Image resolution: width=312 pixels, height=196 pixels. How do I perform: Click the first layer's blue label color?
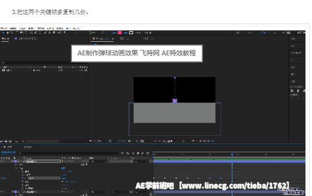coord(15,161)
